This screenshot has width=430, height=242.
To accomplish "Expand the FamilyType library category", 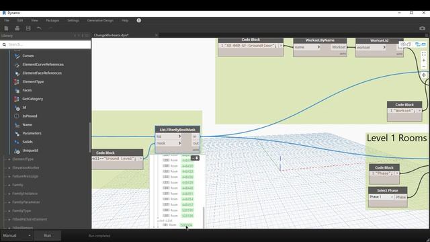I will 9,210.
